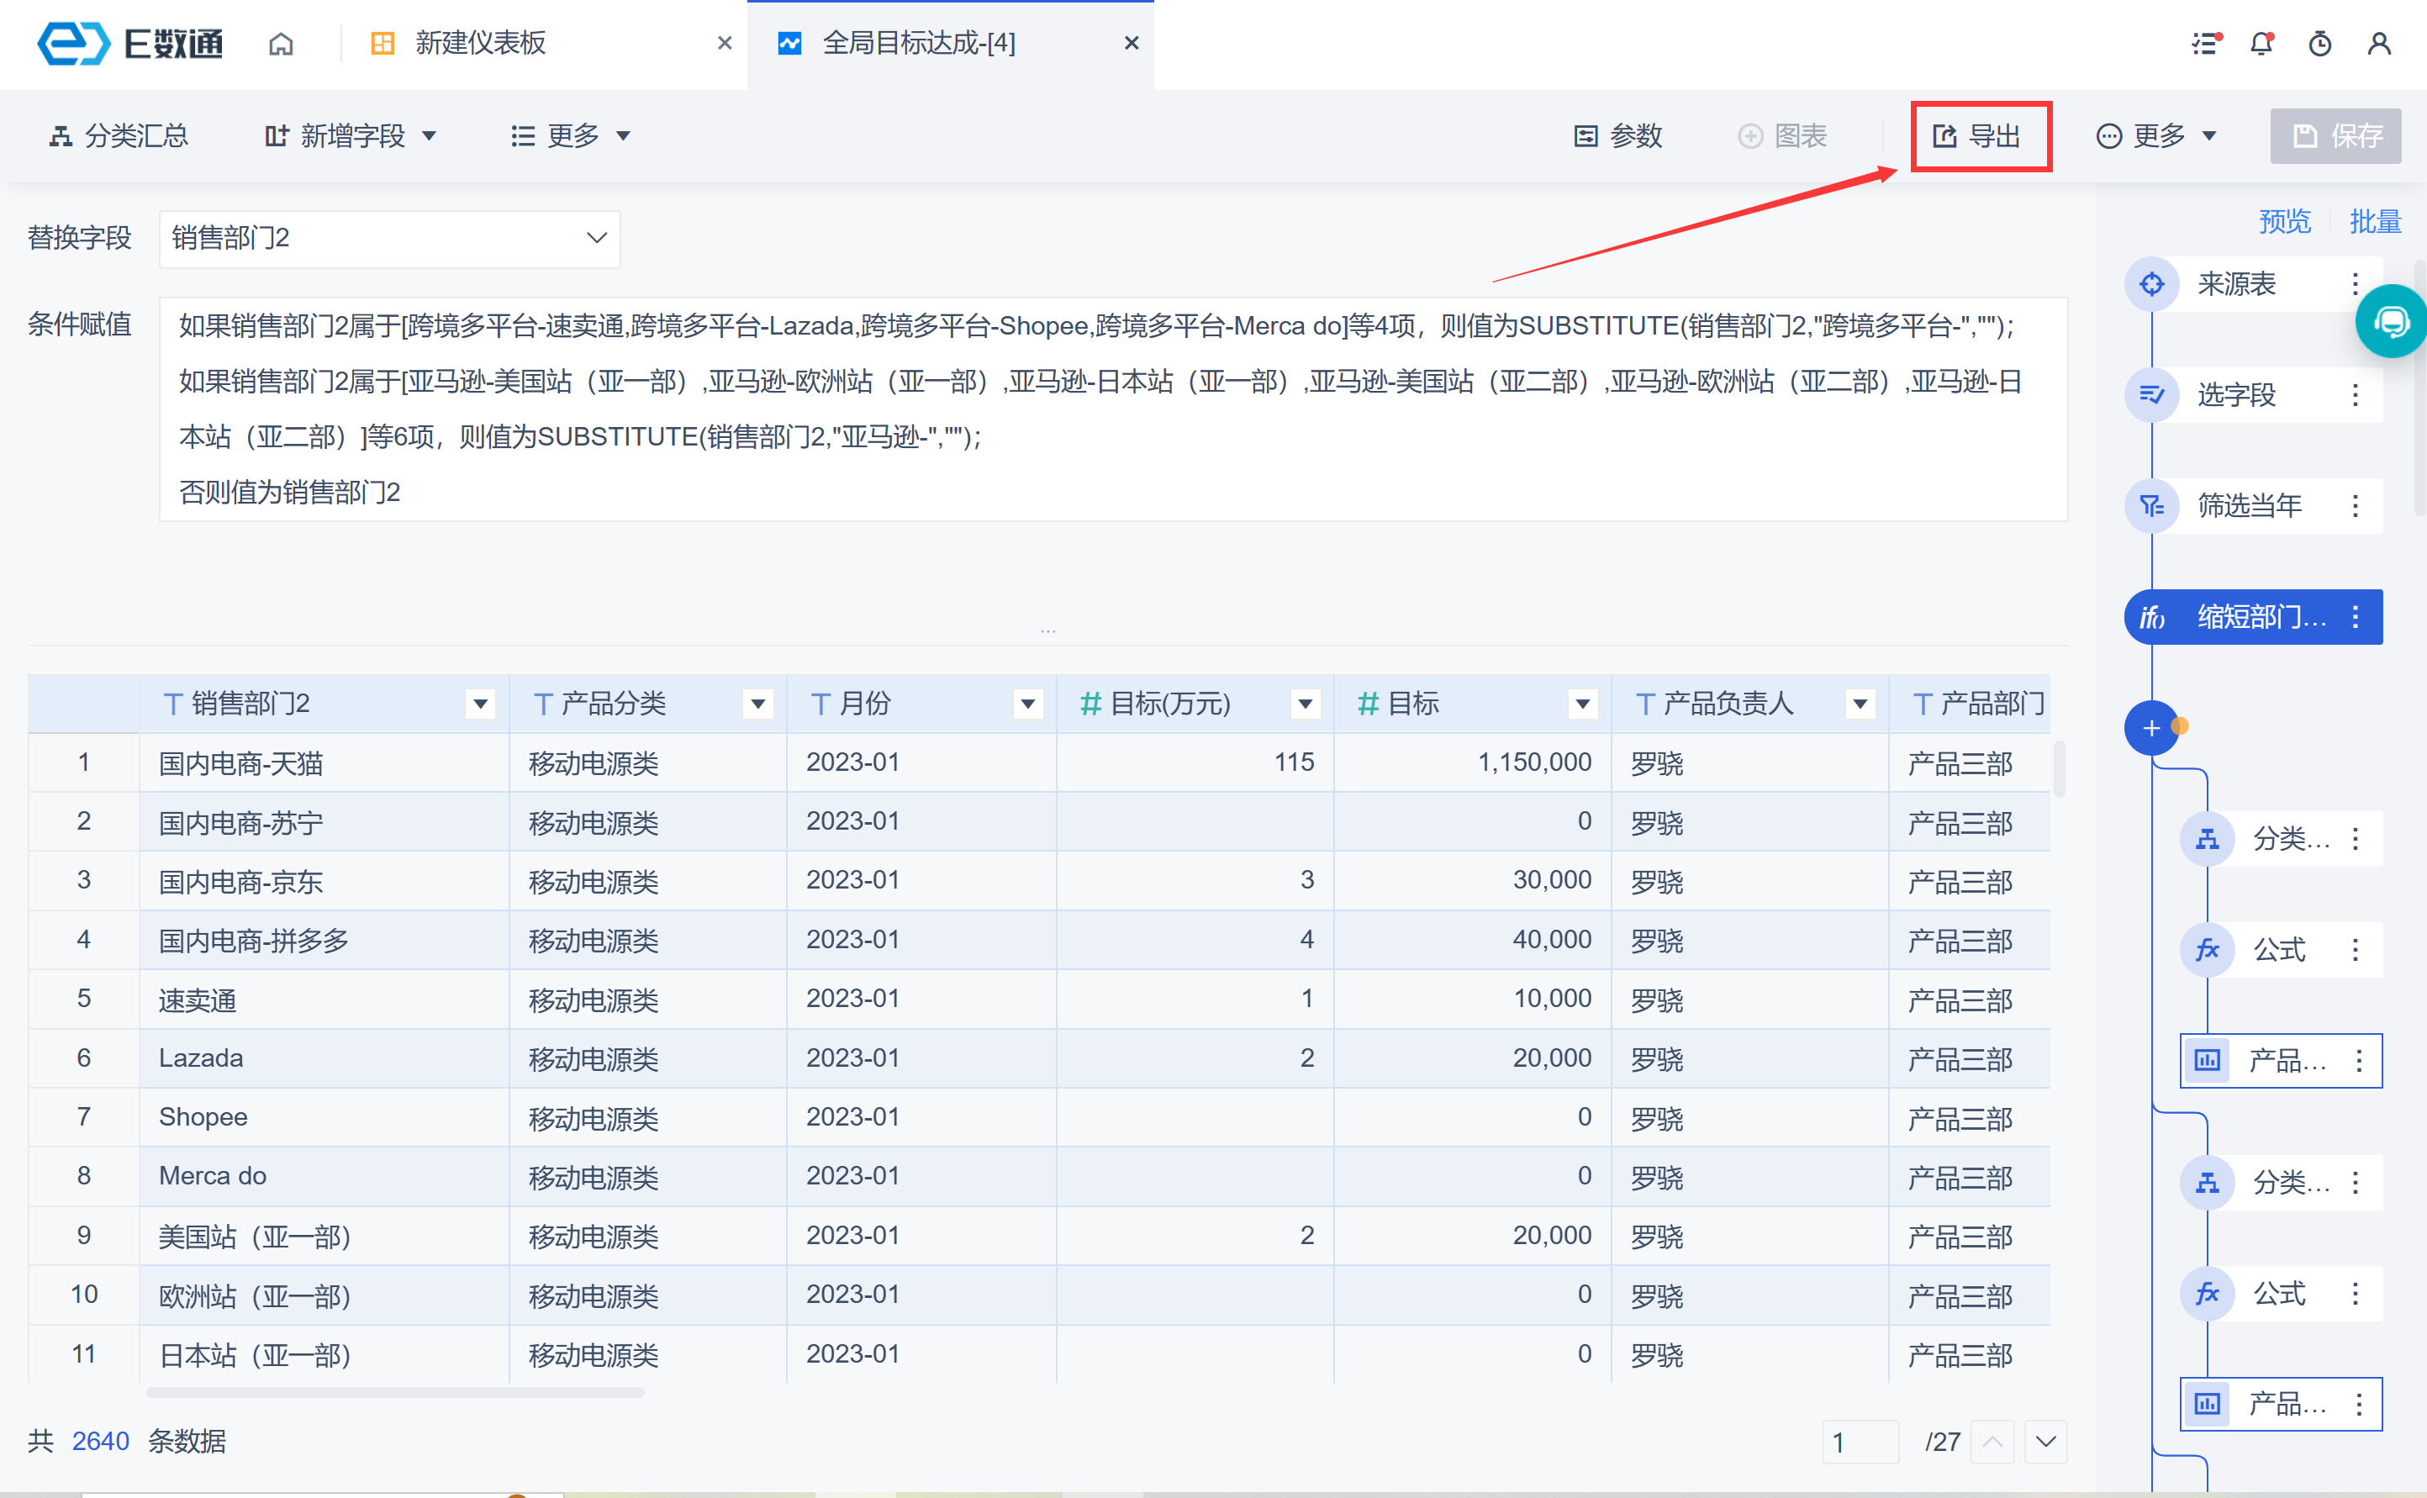Expand the right-side 更多 dropdown
This screenshot has width=2427, height=1498.
[2156, 135]
